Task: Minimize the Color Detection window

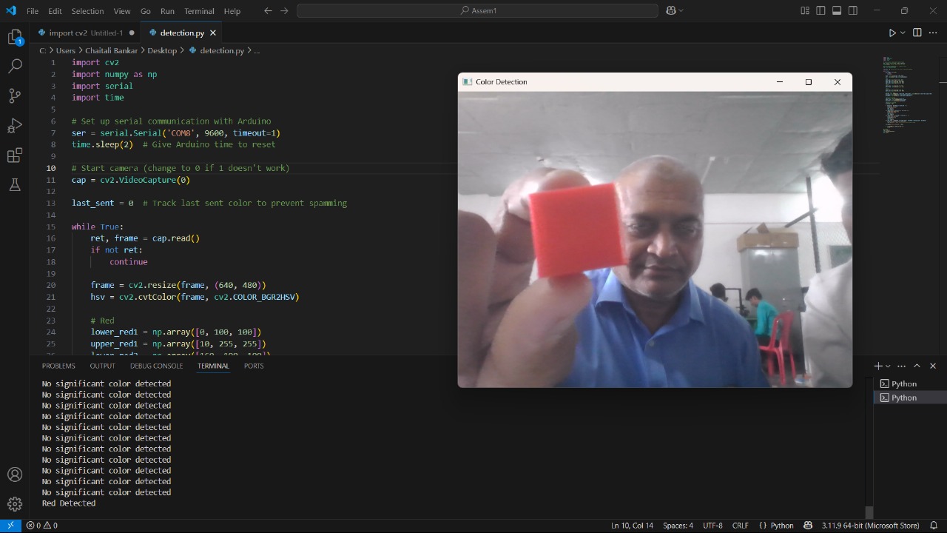Action: [779, 82]
